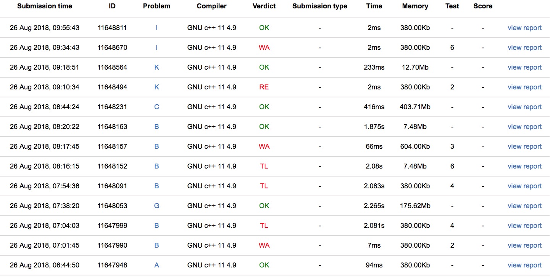View report for RE submission 11648494
This screenshot has width=558, height=280.
(524, 87)
